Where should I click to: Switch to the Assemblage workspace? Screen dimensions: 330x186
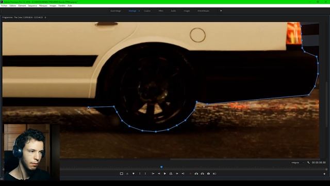pyautogui.click(x=115, y=11)
